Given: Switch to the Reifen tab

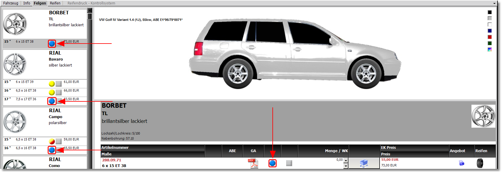Looking at the screenshot, I should pyautogui.click(x=55, y=3).
